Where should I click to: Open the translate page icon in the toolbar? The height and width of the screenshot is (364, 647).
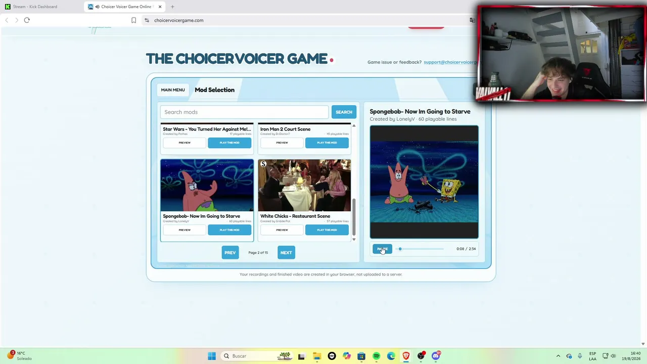[472, 20]
